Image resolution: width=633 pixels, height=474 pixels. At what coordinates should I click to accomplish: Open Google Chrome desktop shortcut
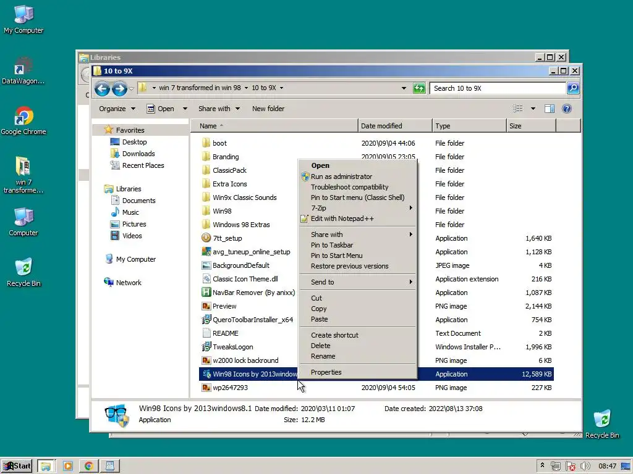[x=23, y=120]
